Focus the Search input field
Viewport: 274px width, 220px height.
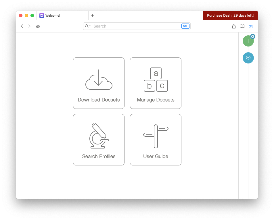click(x=137, y=26)
